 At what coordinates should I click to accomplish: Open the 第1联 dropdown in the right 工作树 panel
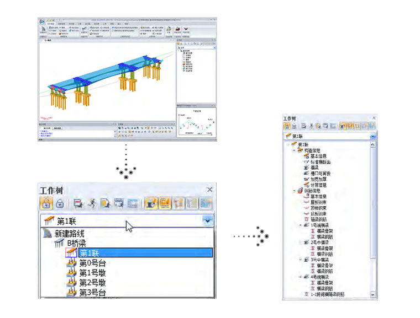373,136
